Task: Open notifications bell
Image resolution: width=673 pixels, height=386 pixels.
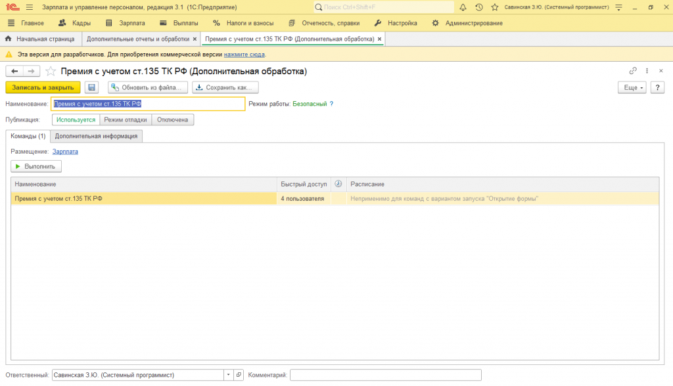Action: pos(463,7)
